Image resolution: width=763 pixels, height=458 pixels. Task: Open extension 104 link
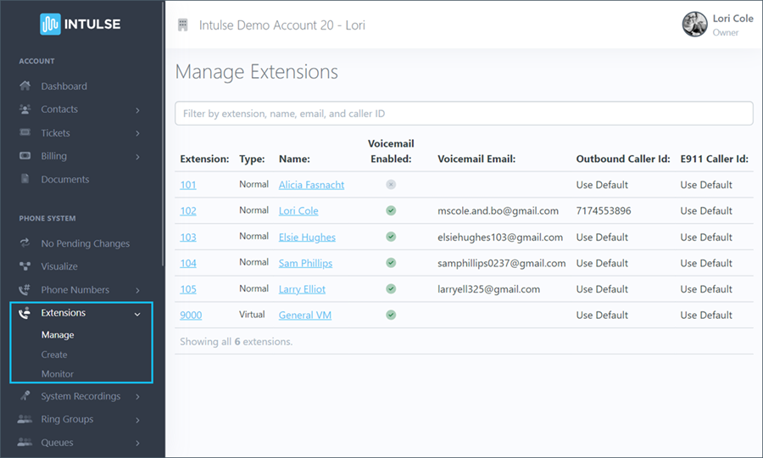[188, 263]
